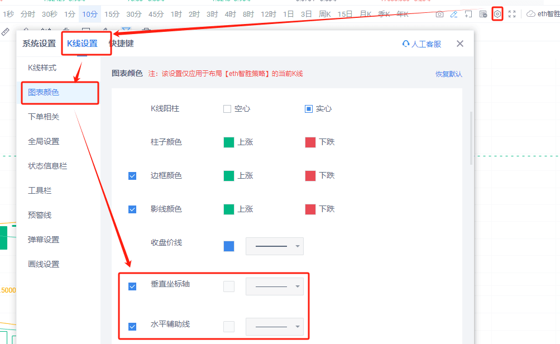Screen dimensions: 560x344
Task: Uncheck the 水平辅助线 checkbox
Action: point(132,327)
